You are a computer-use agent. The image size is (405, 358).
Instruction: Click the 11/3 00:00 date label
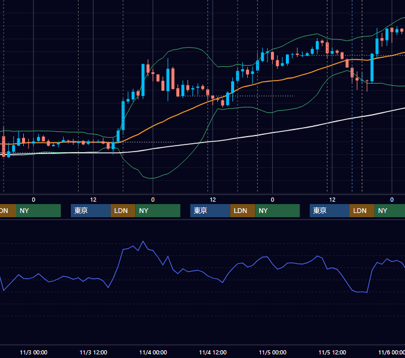(x=33, y=352)
